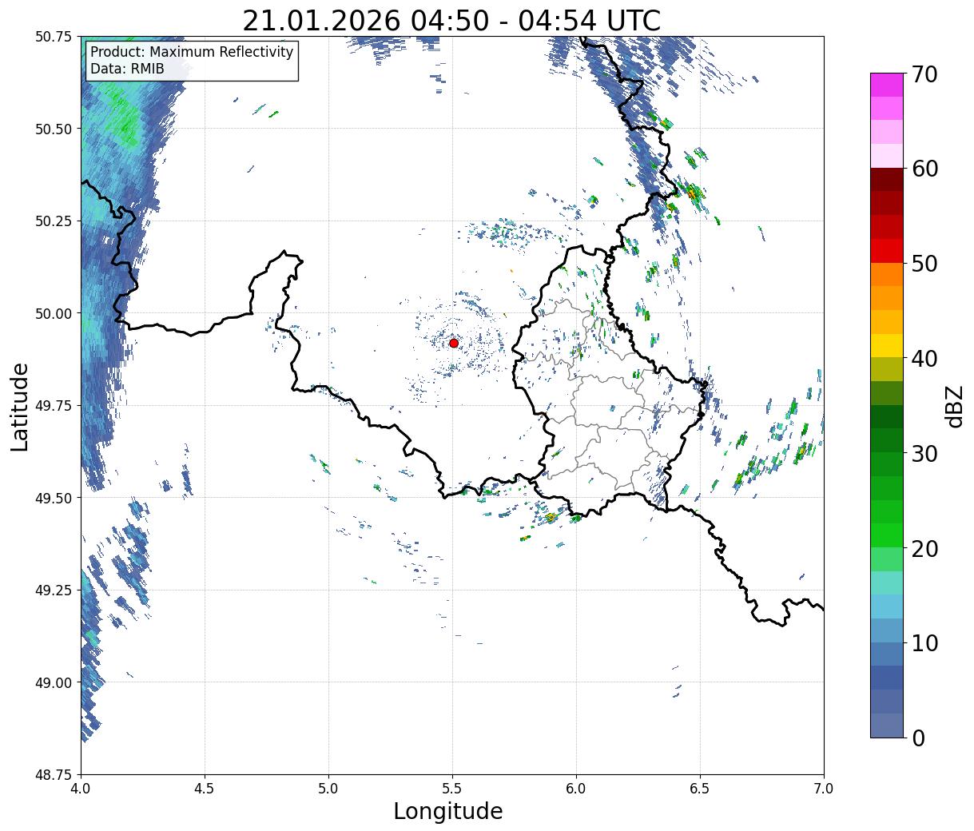Click the colorbar tick label 0
974x831 pixels.
click(918, 738)
